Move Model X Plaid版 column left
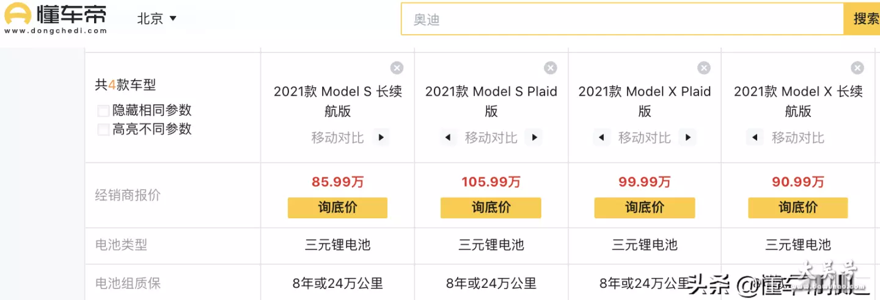This screenshot has height=300, width=880. point(602,138)
